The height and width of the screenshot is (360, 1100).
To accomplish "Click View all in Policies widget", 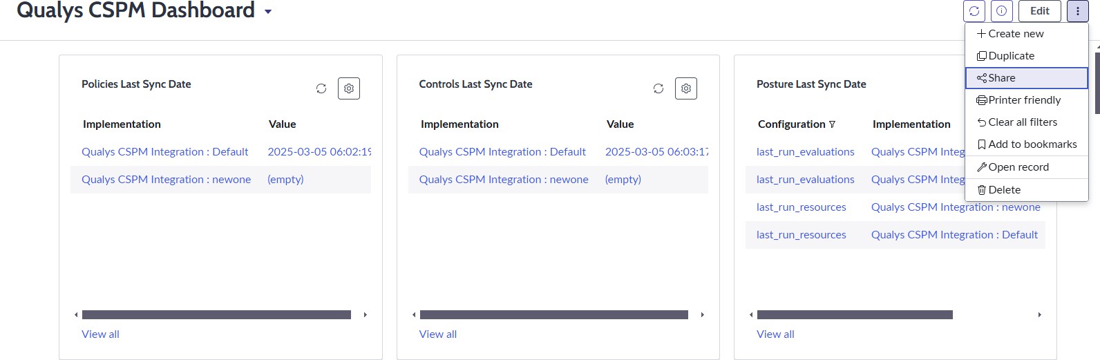I will coord(100,334).
